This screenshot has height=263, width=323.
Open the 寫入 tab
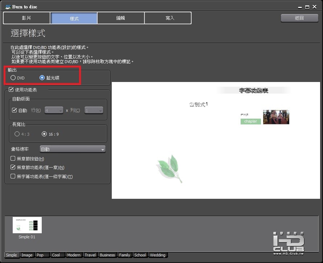(168, 18)
